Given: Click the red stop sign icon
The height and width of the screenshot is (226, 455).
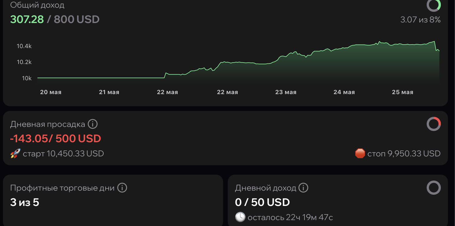Looking at the screenshot, I should [360, 154].
